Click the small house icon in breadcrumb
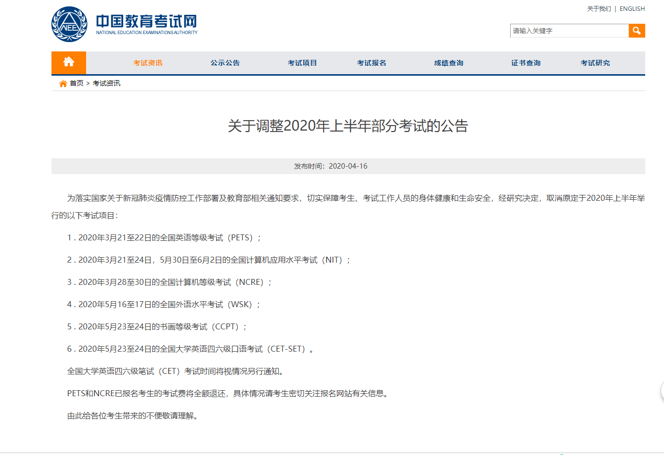This screenshot has height=455, width=664. [63, 84]
